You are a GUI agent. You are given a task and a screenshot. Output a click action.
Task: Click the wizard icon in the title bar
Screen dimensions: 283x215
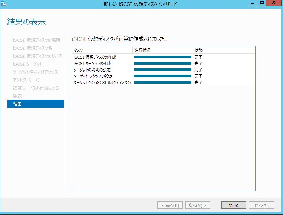(4, 4)
